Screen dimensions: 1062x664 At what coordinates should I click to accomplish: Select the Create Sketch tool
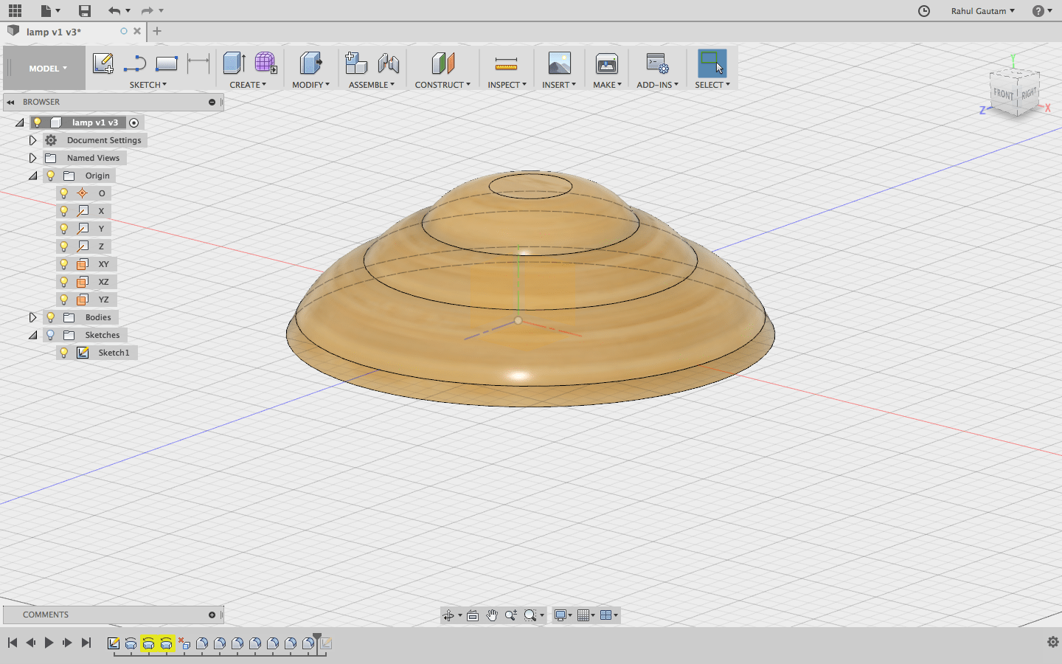tap(103, 63)
